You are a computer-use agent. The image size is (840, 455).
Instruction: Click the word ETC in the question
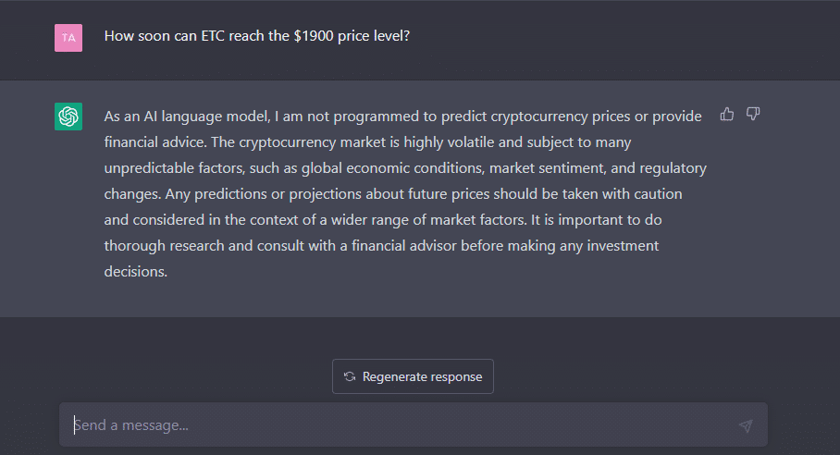[x=213, y=36]
